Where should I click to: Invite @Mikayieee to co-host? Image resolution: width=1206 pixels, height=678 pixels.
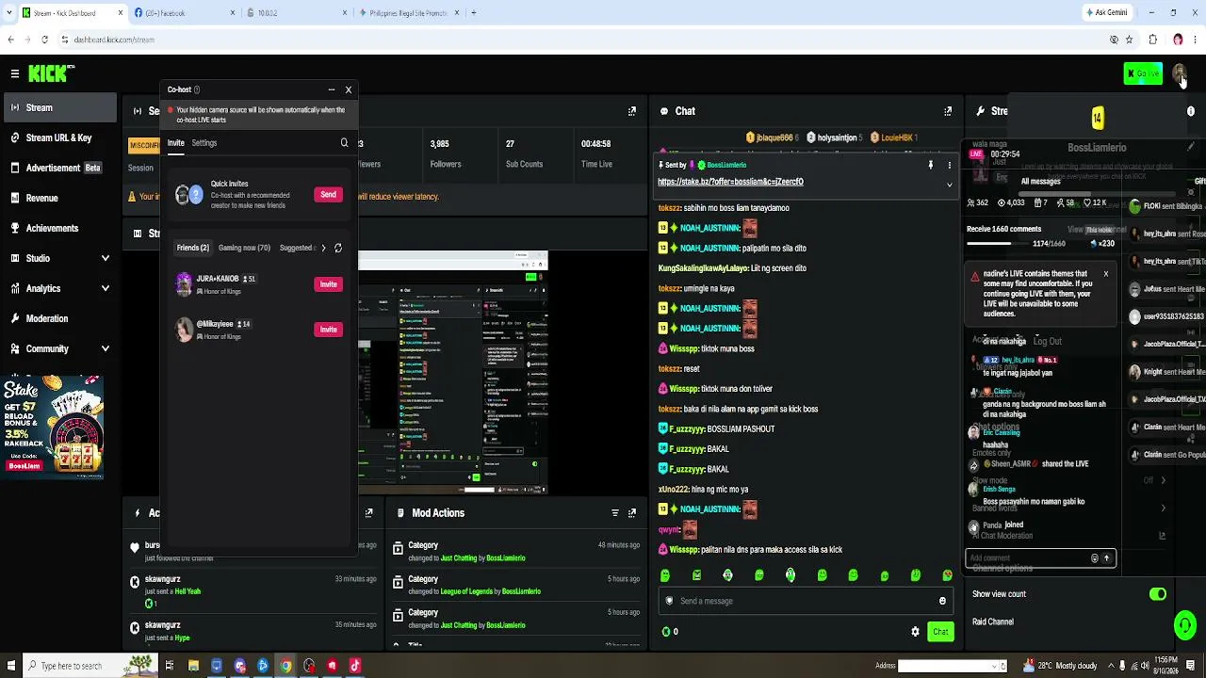click(328, 330)
